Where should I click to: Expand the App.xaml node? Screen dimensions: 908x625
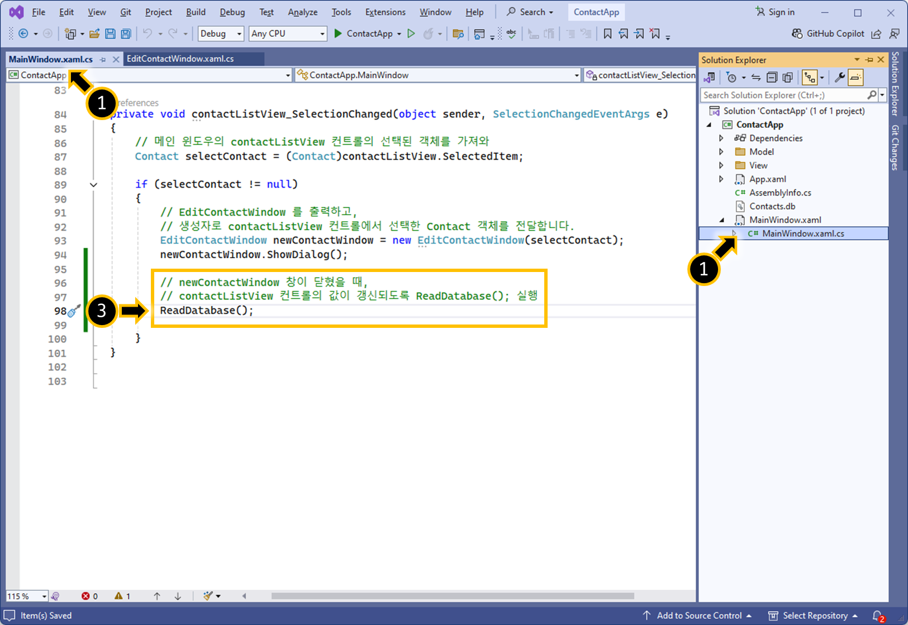coord(721,179)
